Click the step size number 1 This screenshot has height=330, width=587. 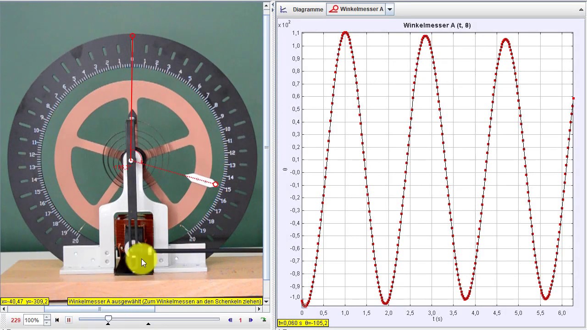pos(240,320)
